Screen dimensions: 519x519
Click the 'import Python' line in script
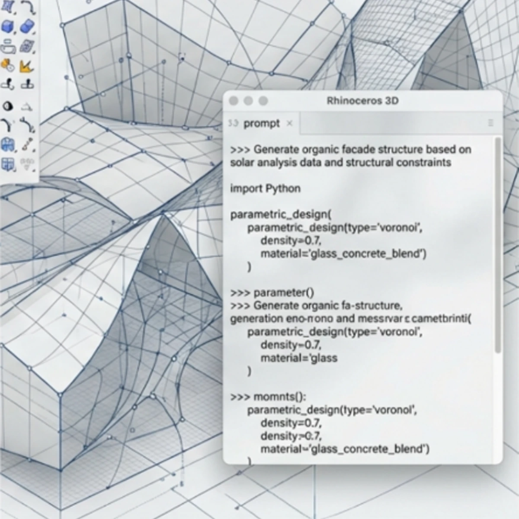pos(265,189)
